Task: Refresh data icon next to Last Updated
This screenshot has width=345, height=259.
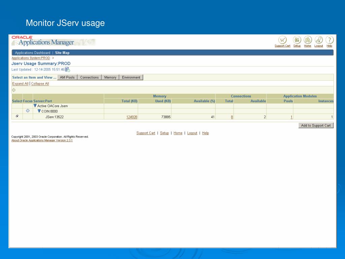Action: [67, 69]
